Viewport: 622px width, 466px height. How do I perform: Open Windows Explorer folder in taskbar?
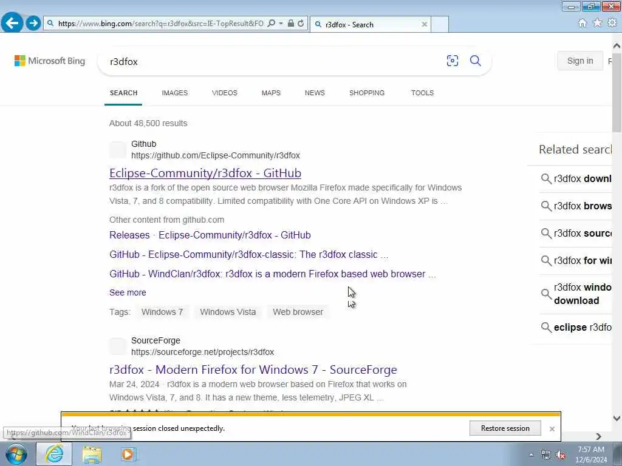pos(92,454)
